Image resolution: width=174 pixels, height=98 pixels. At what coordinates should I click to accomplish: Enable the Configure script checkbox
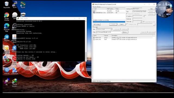point(127,24)
